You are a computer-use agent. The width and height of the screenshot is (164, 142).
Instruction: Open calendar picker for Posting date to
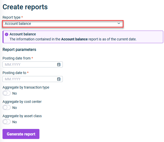(x=59, y=79)
